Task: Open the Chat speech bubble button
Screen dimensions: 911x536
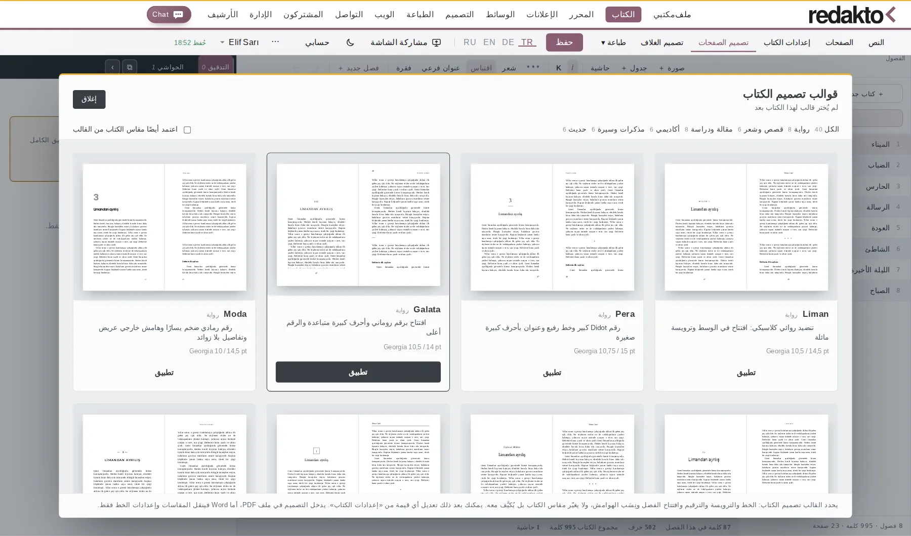Action: point(169,15)
